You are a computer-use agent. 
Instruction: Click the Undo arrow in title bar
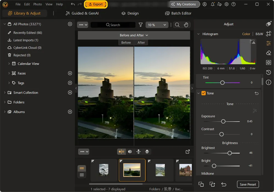point(73,4)
